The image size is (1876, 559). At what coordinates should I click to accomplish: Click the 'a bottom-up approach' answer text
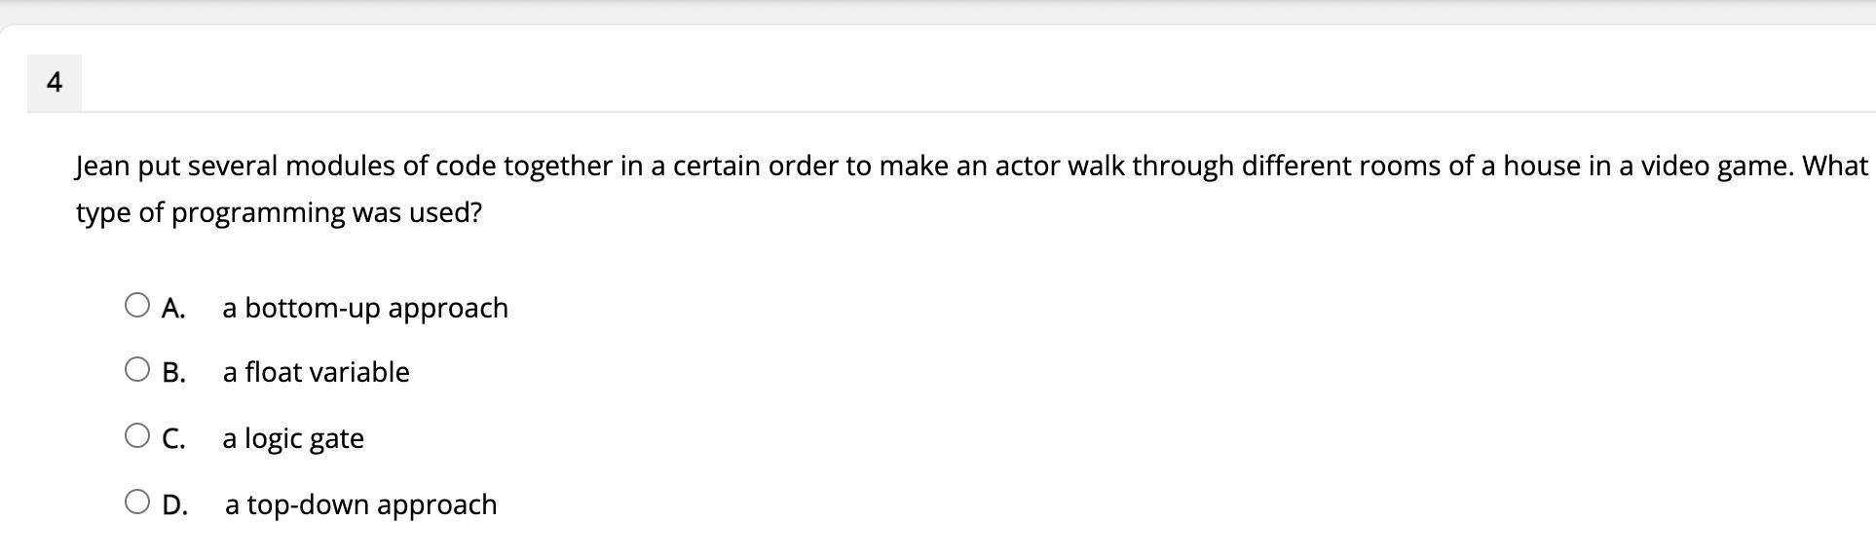point(365,308)
